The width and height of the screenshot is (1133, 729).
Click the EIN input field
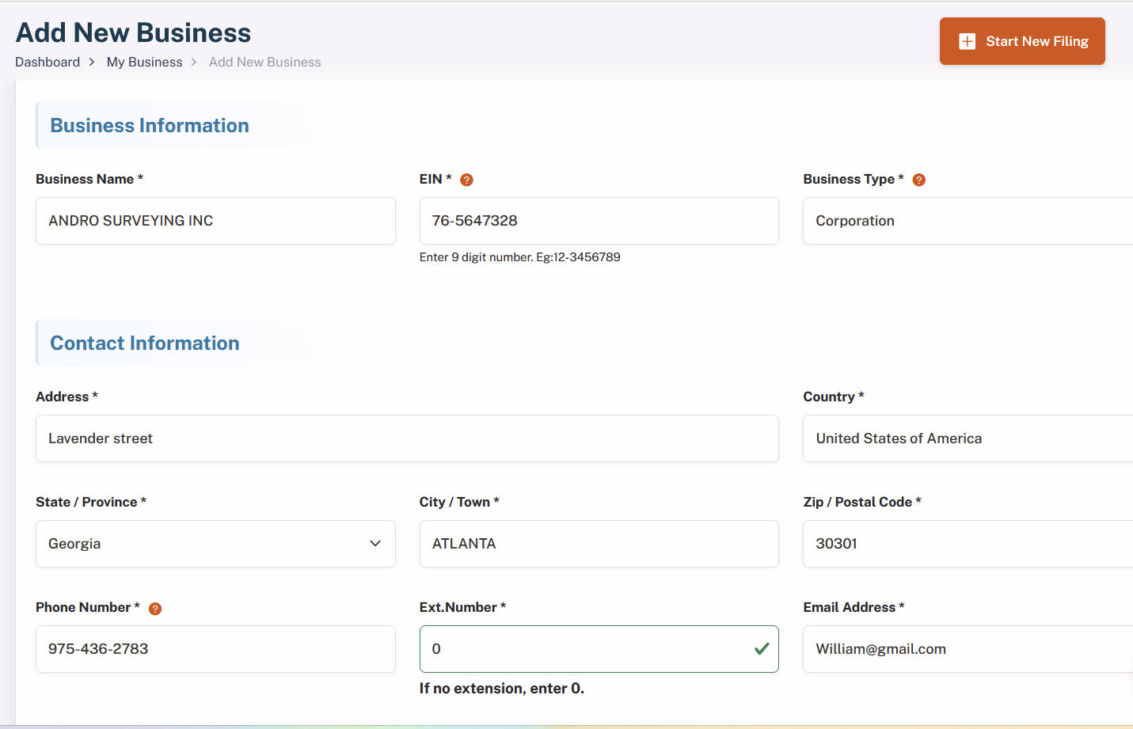click(599, 221)
